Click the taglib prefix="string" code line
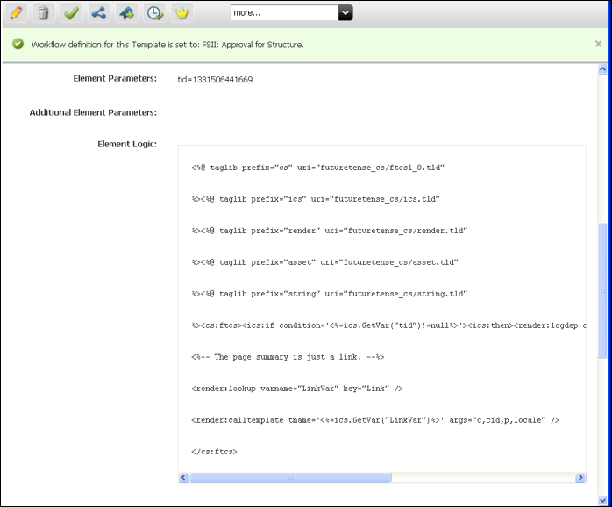612x507 pixels. [330, 294]
